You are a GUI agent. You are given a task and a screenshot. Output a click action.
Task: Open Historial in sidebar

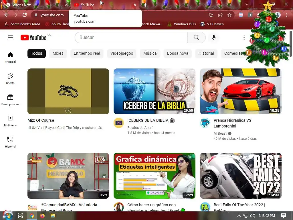(x=10, y=142)
